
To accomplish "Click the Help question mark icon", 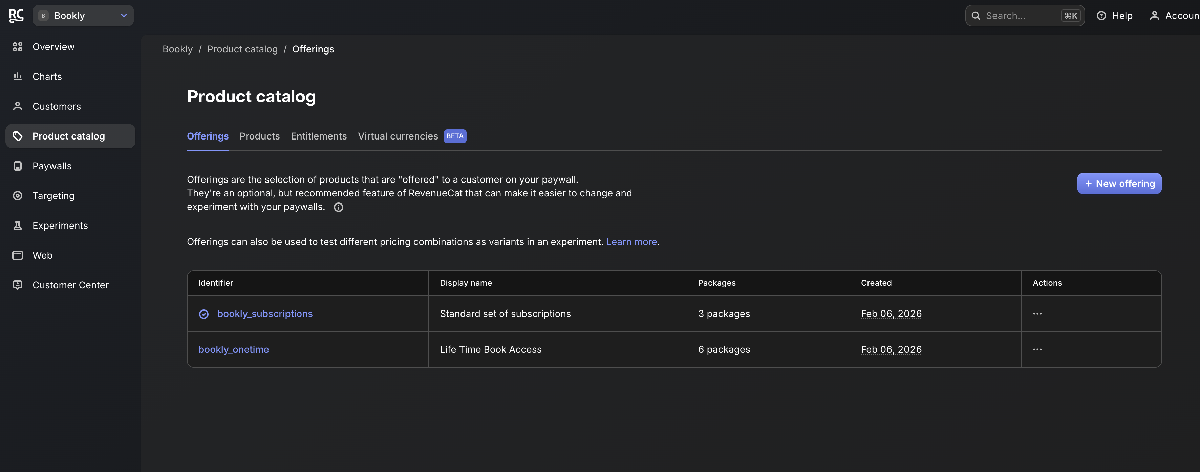I will [x=1101, y=16].
